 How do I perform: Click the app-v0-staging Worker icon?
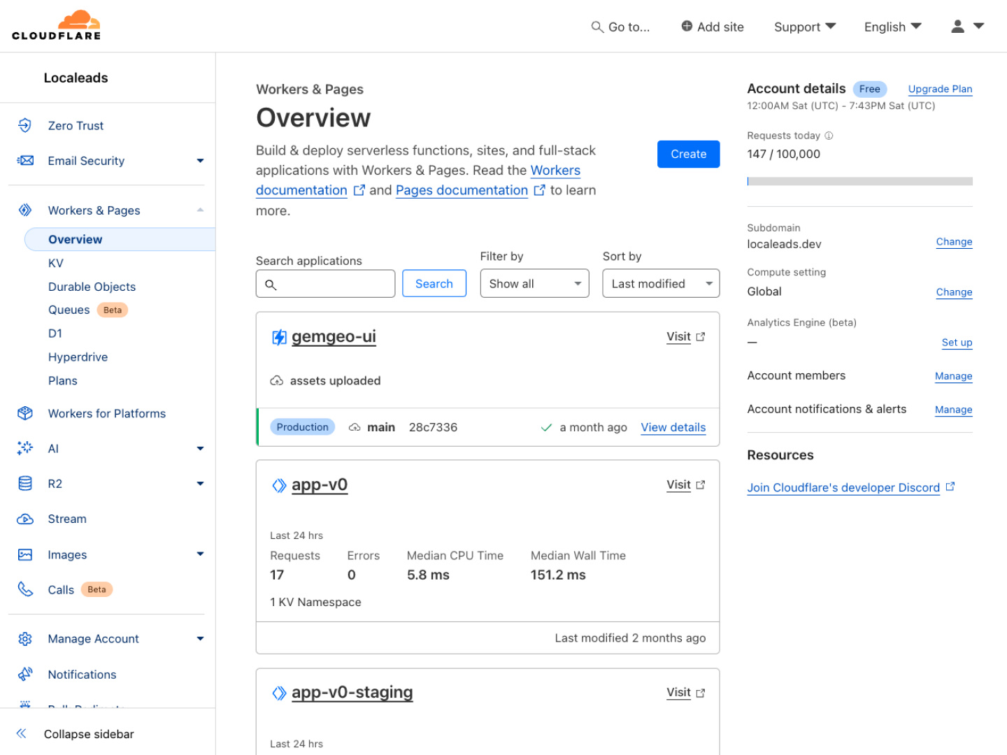[x=279, y=693]
